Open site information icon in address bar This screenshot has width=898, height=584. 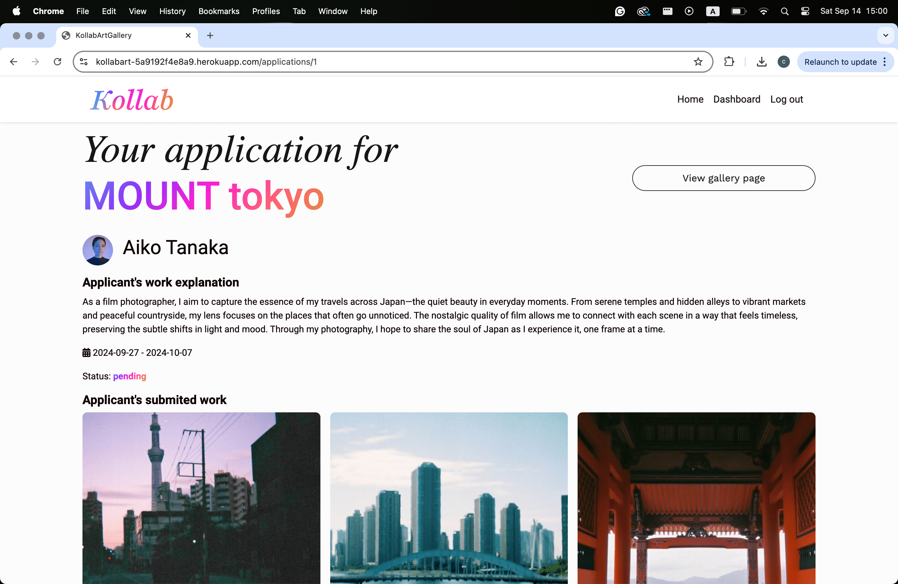[x=84, y=62]
